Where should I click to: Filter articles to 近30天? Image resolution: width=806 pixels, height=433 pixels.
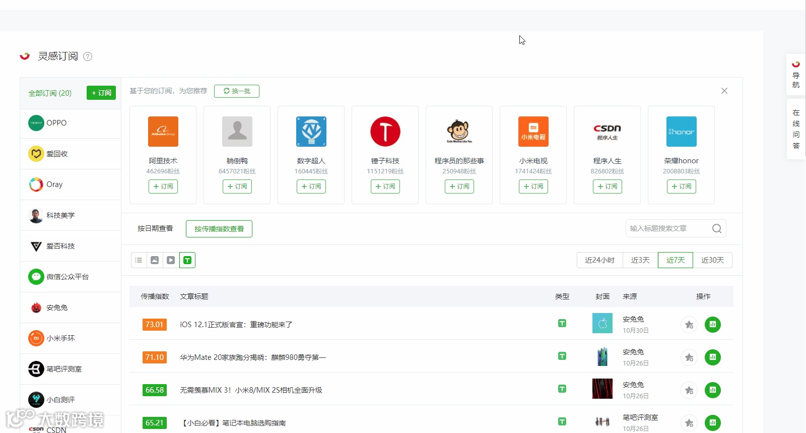pos(712,260)
